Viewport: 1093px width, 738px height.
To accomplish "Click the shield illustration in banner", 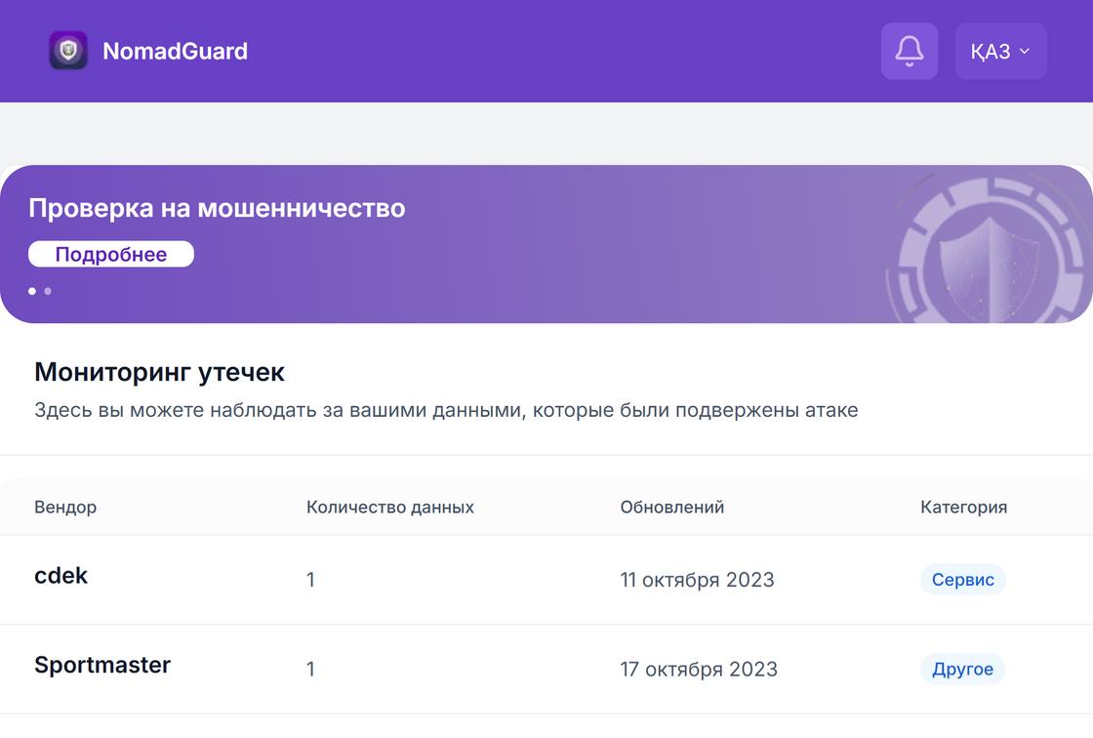I will 989,251.
